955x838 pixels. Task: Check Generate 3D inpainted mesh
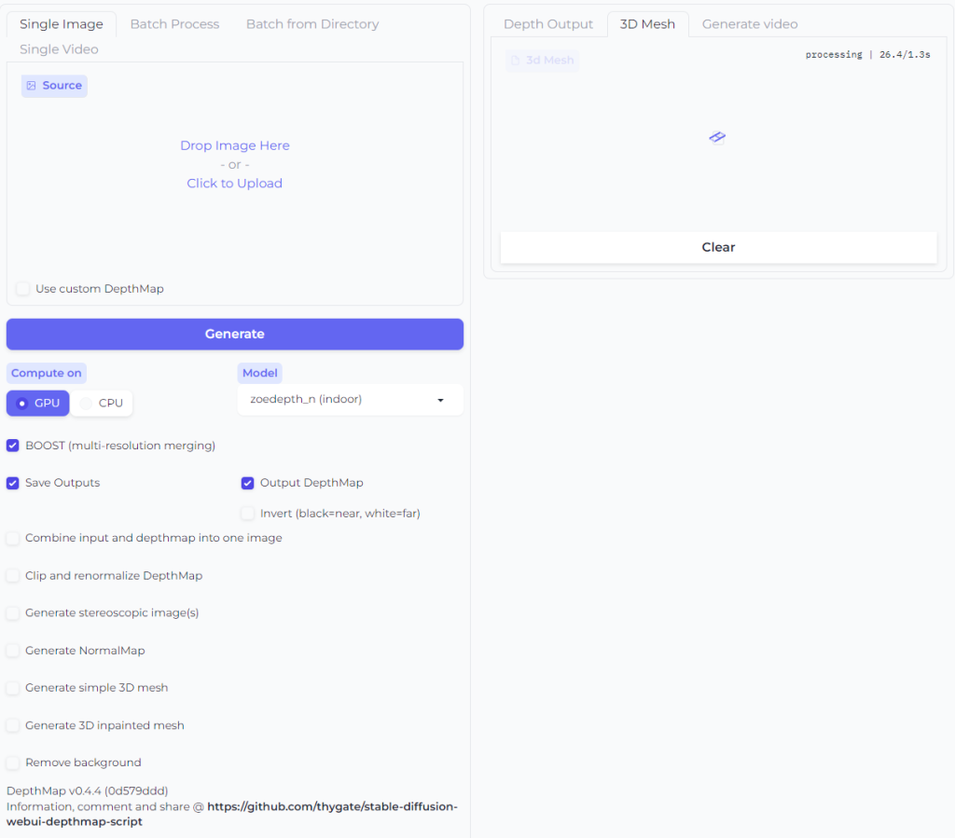13,725
